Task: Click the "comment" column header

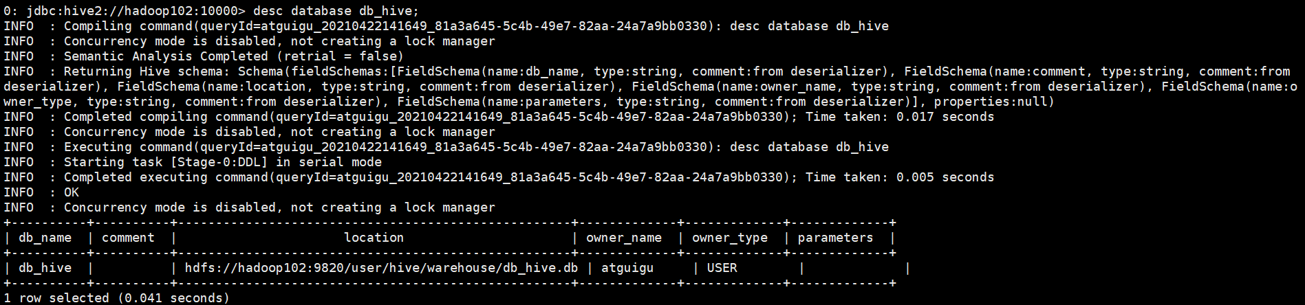Action: pos(129,238)
